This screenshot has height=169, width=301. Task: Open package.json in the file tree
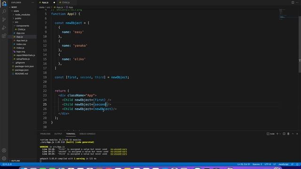[x=22, y=70]
